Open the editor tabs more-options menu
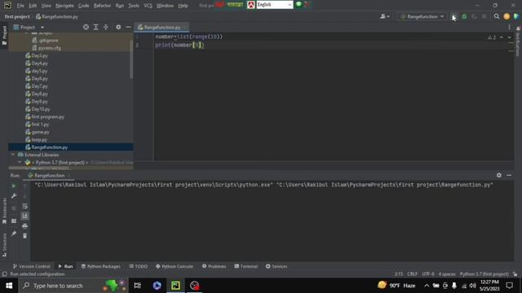 (509, 27)
